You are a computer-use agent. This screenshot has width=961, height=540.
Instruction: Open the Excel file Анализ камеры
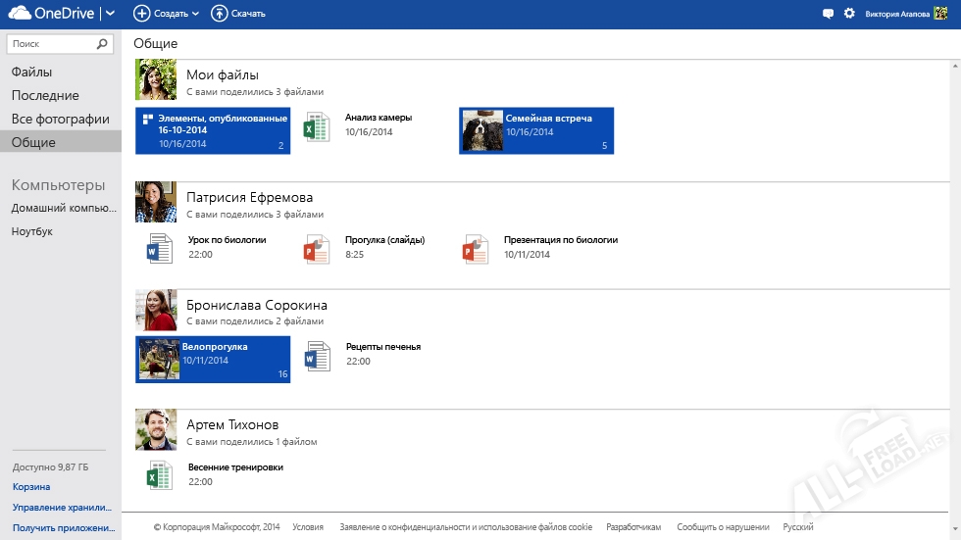click(315, 128)
